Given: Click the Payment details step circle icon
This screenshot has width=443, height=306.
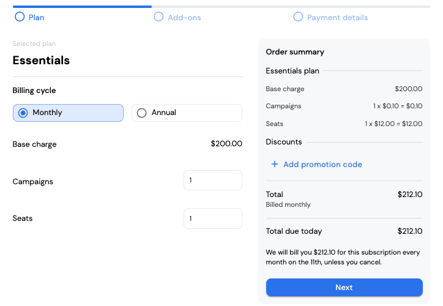Looking at the screenshot, I should pyautogui.click(x=298, y=17).
